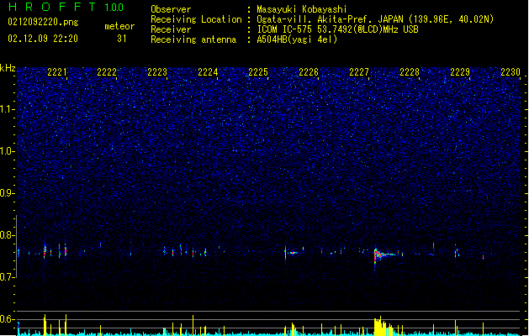The width and height of the screenshot is (529, 336).
Task: Click the 2229 time marker
Action: coord(460,72)
